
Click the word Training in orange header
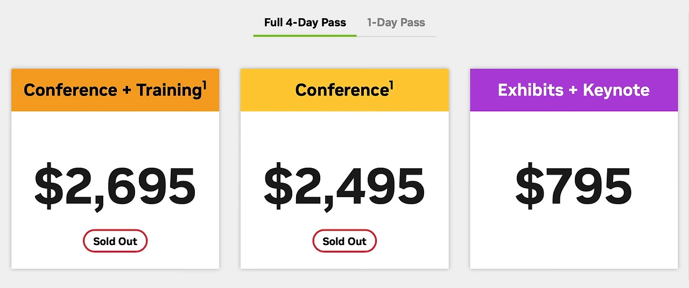(168, 90)
